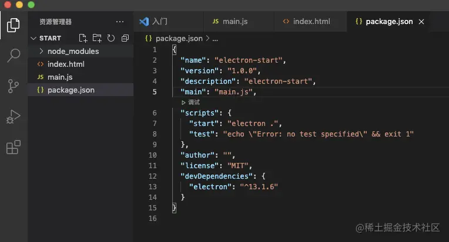Select the package.json editor tab

pos(389,22)
